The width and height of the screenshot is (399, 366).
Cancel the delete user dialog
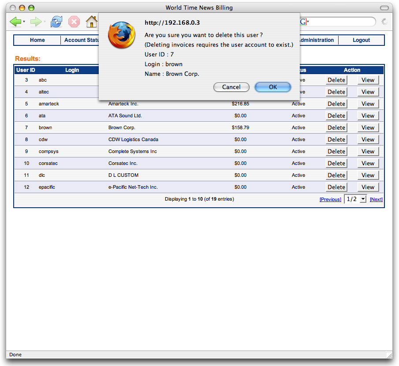pyautogui.click(x=231, y=87)
